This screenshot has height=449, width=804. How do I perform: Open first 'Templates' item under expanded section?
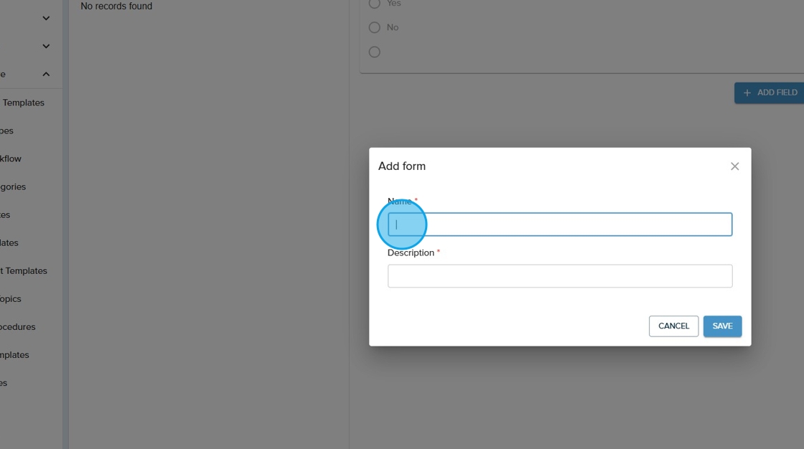click(x=24, y=103)
